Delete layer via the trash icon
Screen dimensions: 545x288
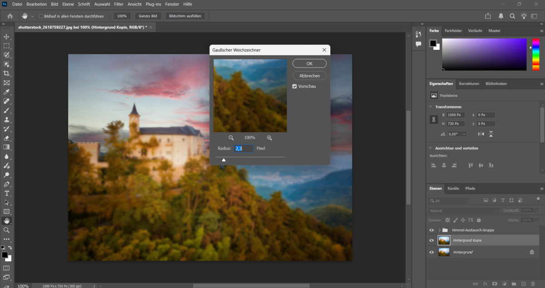(x=533, y=283)
